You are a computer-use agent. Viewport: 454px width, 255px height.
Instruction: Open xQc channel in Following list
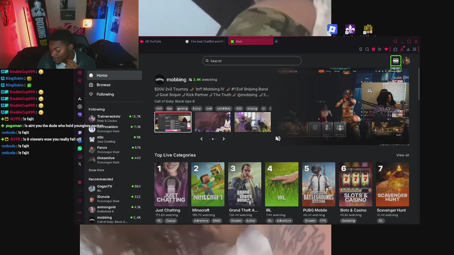[115, 139]
